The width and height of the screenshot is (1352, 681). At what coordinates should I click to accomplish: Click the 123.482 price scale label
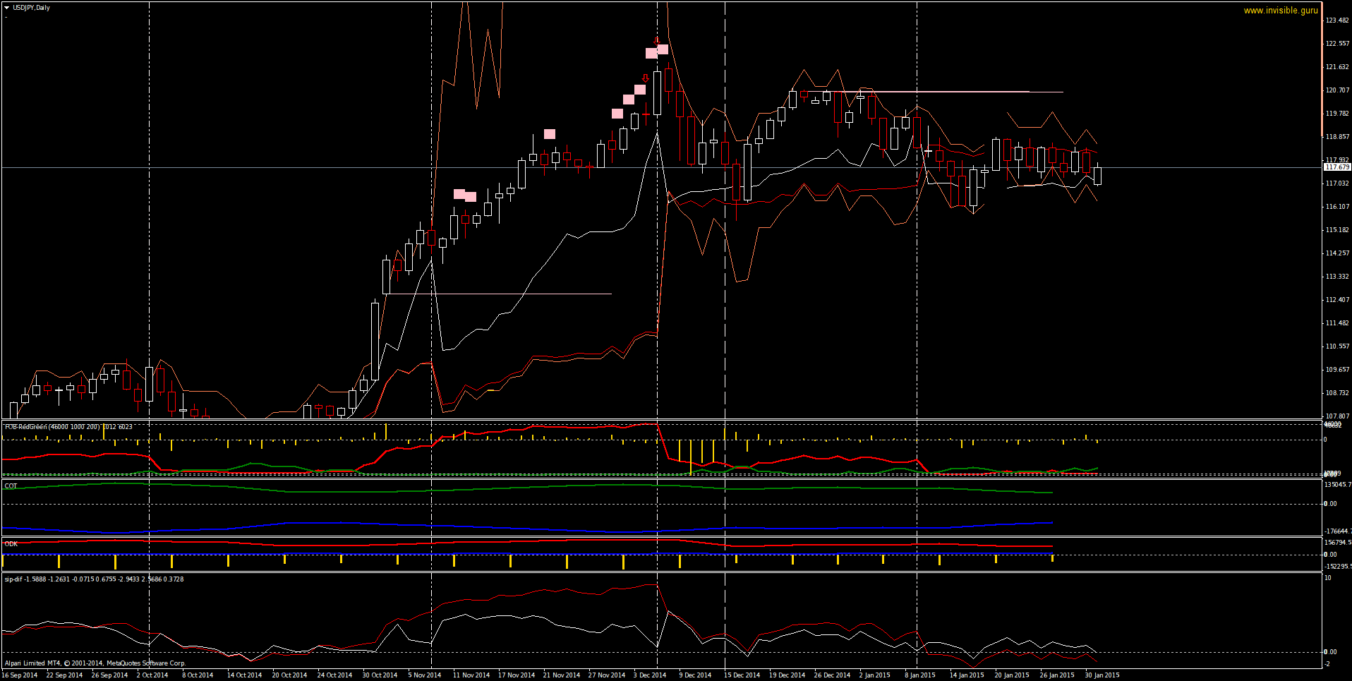click(1337, 20)
